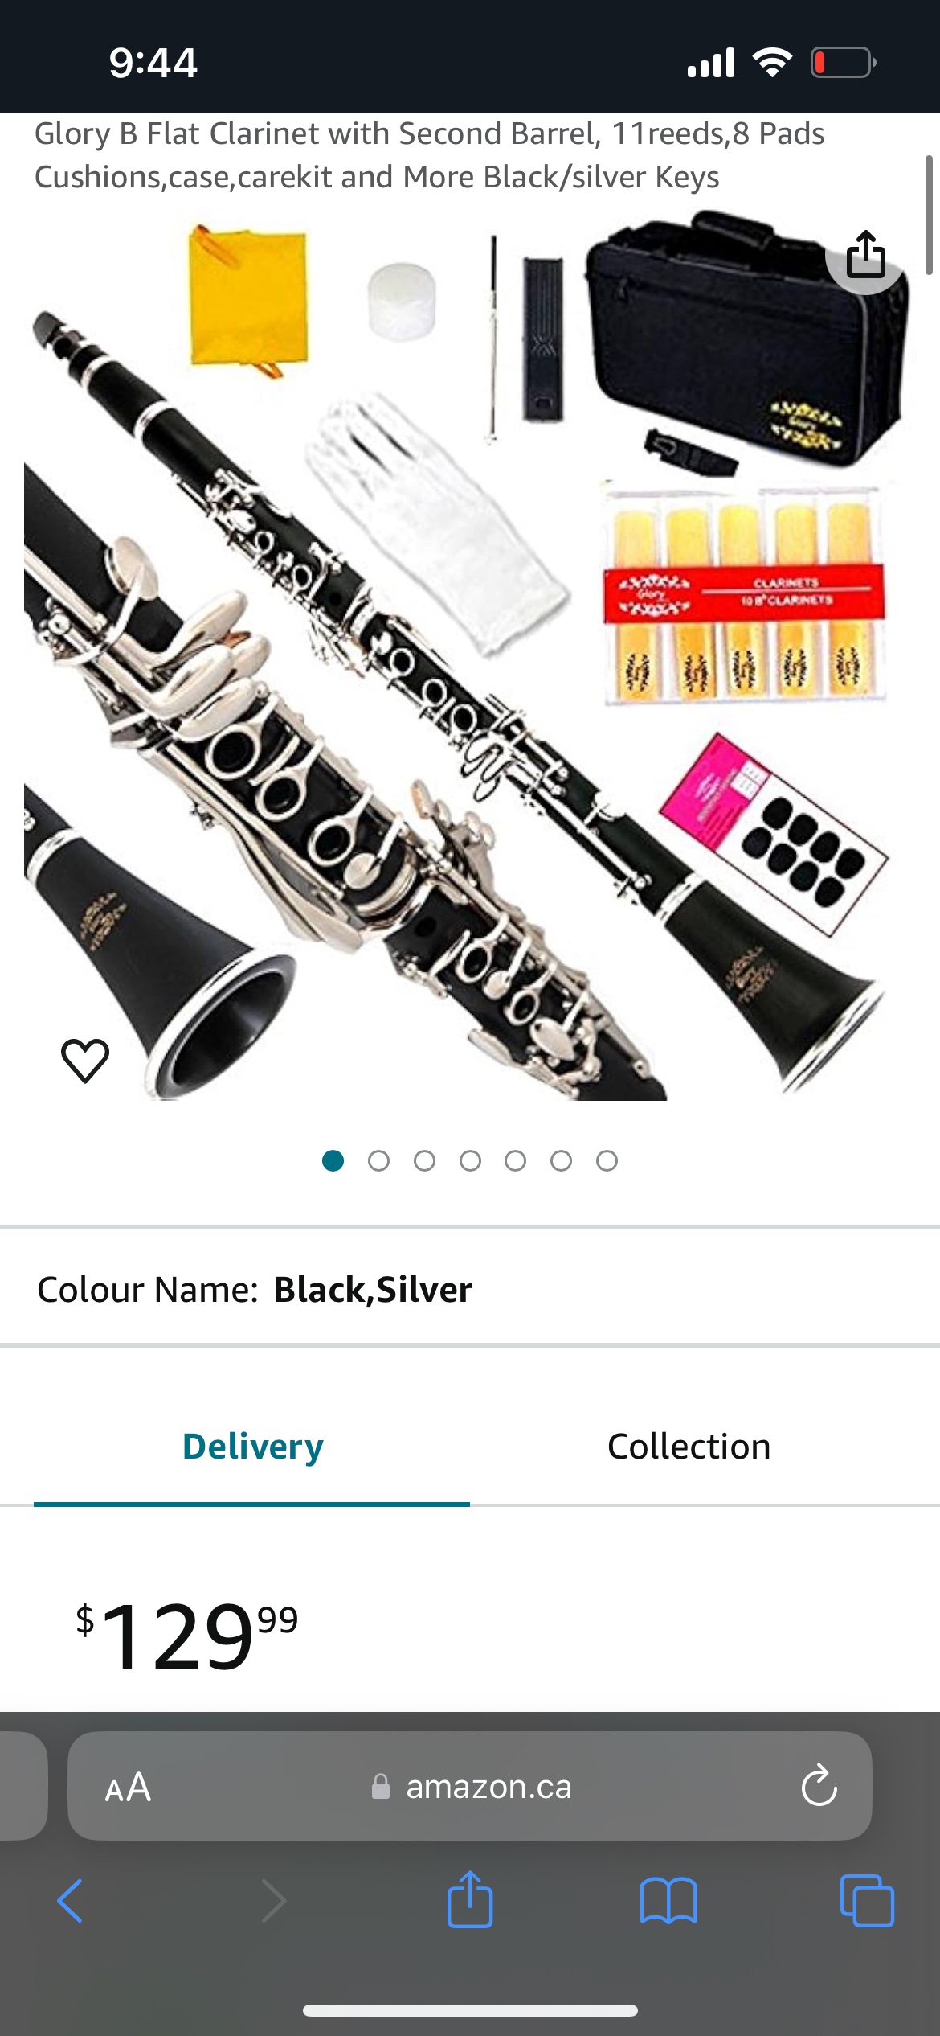Image resolution: width=940 pixels, height=2036 pixels.
Task: Click the page scrollbar on right edge
Action: (929, 215)
